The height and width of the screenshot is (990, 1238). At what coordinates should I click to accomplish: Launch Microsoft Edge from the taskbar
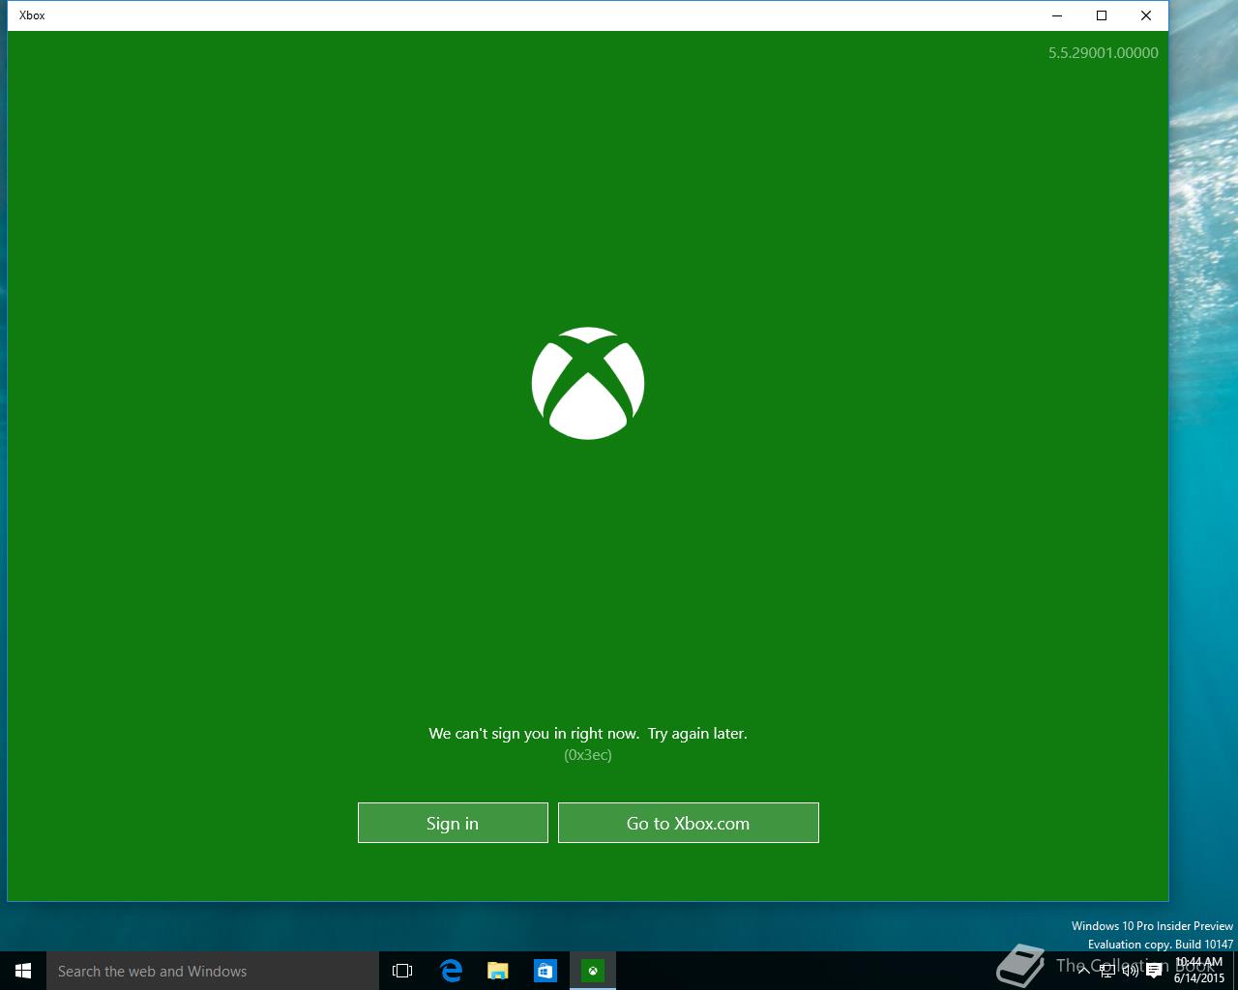click(451, 971)
